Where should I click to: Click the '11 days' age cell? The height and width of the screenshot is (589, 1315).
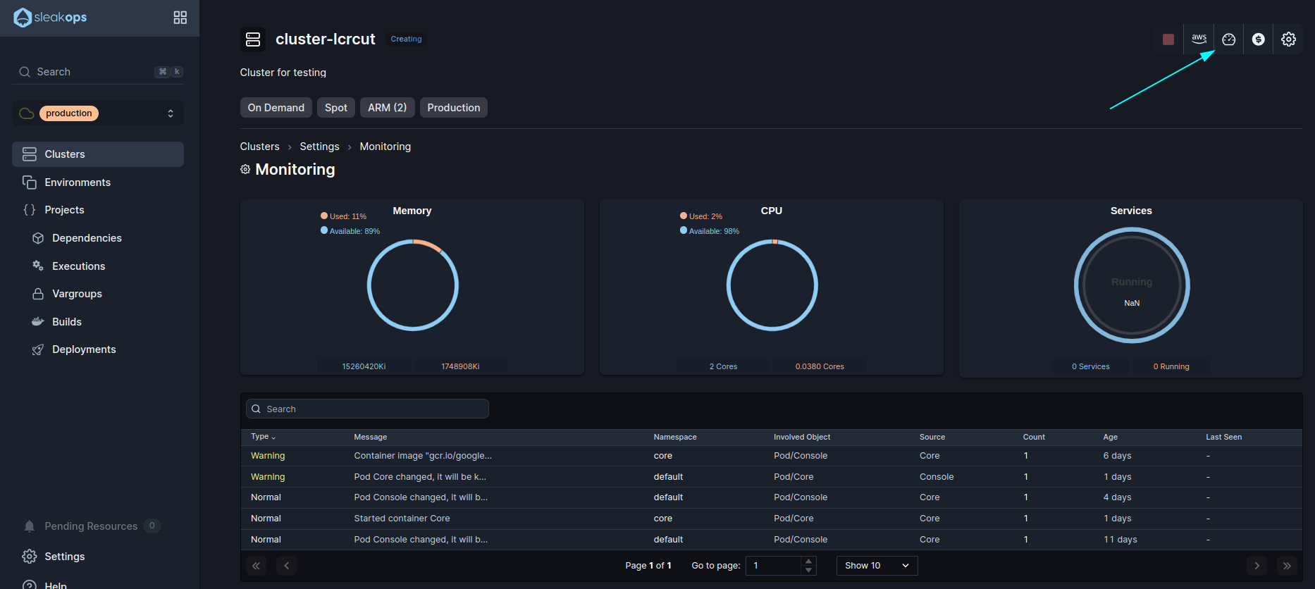click(x=1120, y=540)
